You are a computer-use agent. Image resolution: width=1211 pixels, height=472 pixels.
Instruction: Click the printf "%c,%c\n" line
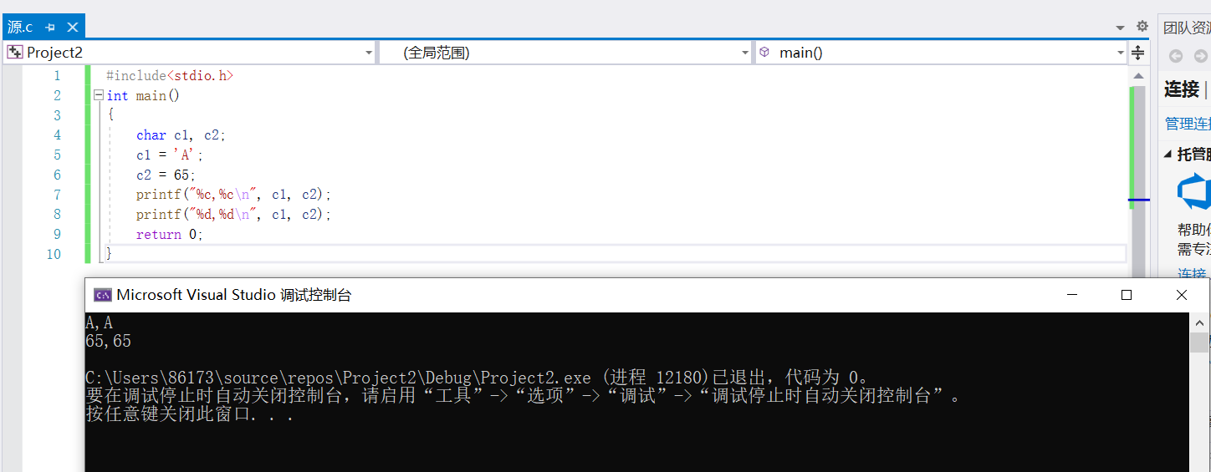(x=234, y=195)
